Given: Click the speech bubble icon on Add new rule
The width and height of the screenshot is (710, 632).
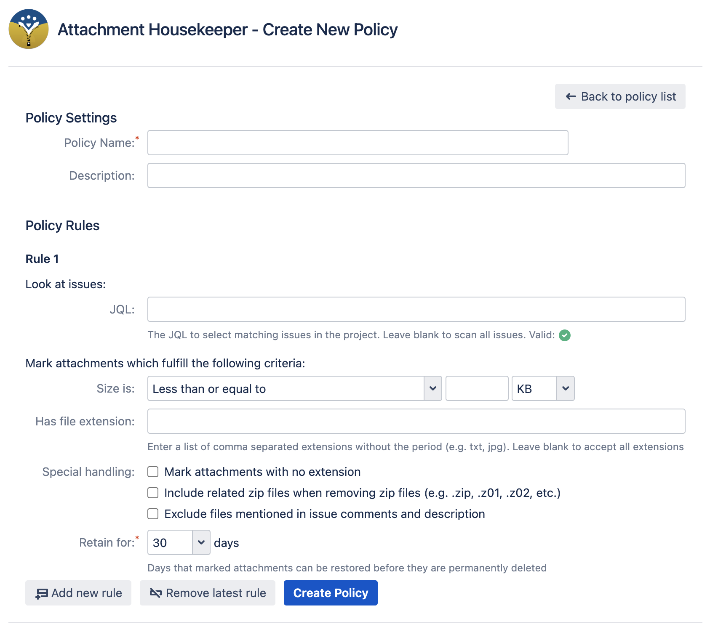Looking at the screenshot, I should pos(40,593).
